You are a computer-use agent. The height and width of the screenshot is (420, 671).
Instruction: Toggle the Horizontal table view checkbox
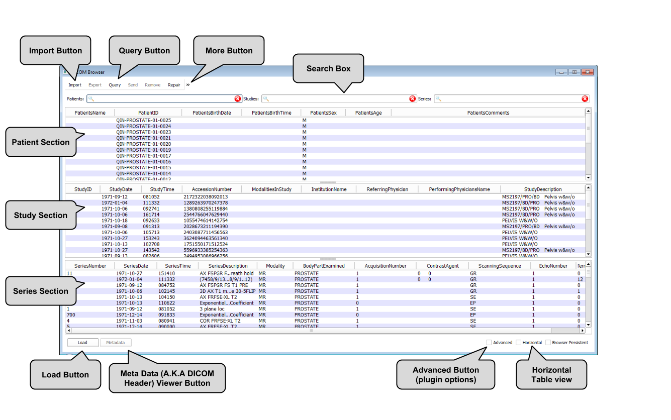point(519,343)
